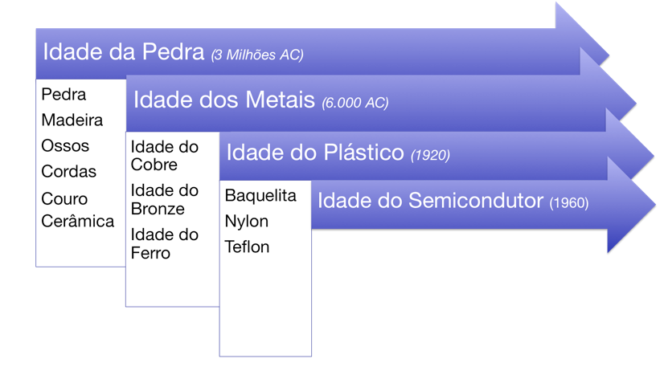Select the Idade dos Metais heading
Viewport: 668px width, 371px height.
point(224,100)
